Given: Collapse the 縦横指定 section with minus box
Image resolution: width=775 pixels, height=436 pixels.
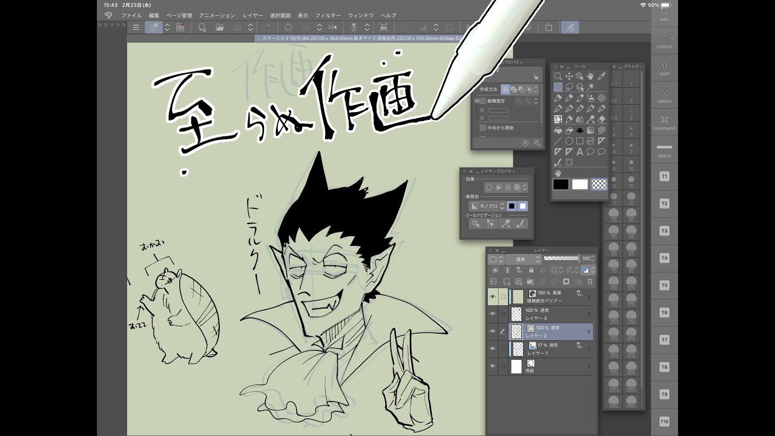Looking at the screenshot, I should point(477,101).
